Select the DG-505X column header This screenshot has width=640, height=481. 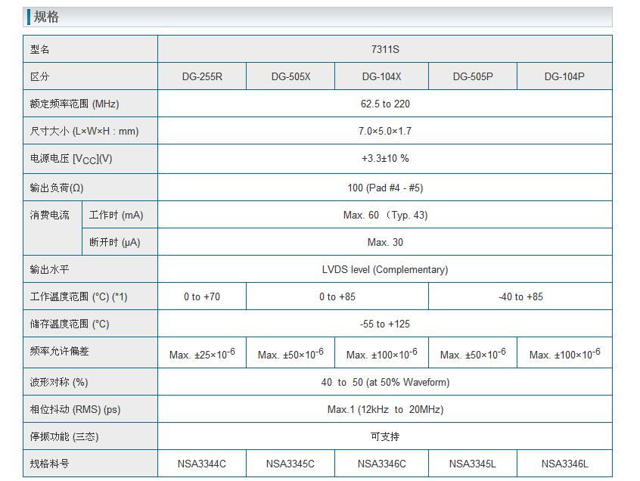coord(290,76)
